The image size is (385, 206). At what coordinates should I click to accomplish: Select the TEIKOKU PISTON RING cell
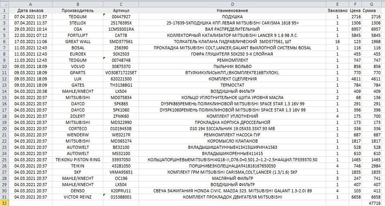(x=77, y=160)
